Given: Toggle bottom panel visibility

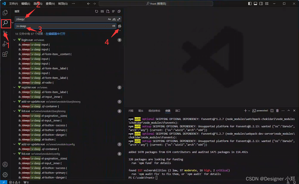Looking at the screenshot, I should (x=255, y=4).
